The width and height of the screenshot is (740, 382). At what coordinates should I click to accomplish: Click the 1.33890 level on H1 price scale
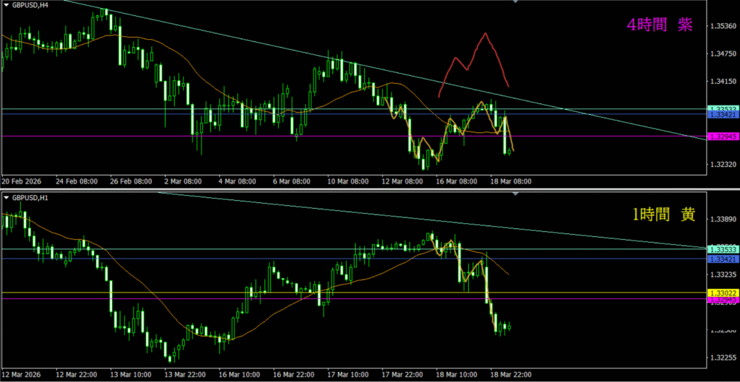coord(723,219)
